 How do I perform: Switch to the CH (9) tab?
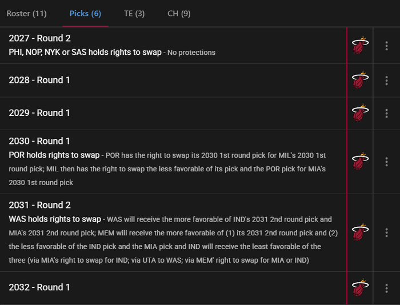click(x=179, y=14)
